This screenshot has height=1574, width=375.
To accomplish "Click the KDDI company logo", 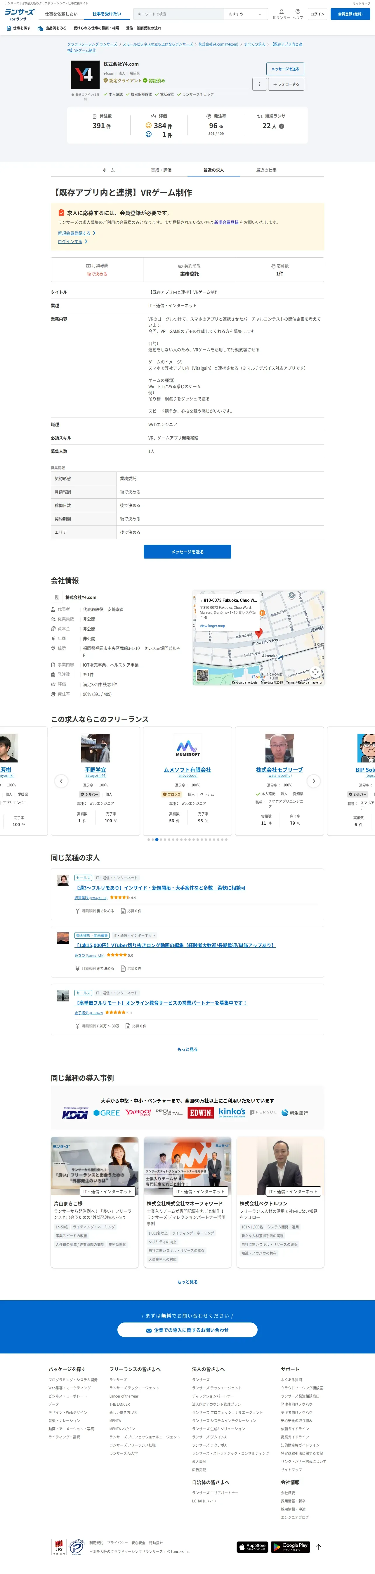I will pyautogui.click(x=75, y=1113).
